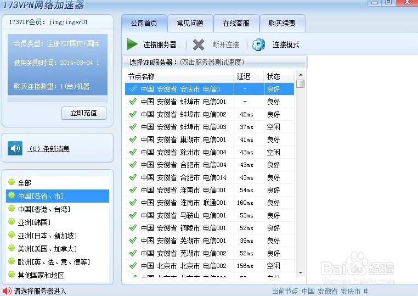
Task: Click checkmark icon of 马鞍山 电信001 row
Action: coord(133,215)
